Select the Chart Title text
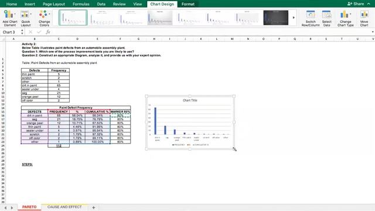Viewport: 375px width, 211px height. 190,100
